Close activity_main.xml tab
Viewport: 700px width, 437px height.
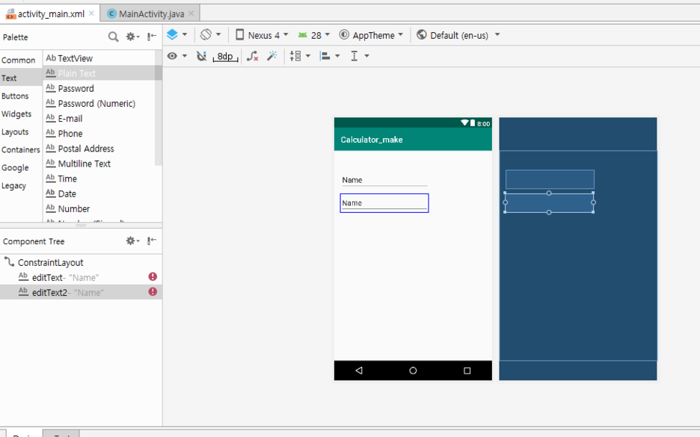coord(91,13)
